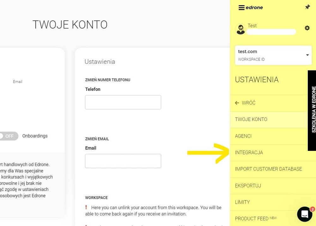Go back using the WRÓĆ item

pyautogui.click(x=245, y=103)
